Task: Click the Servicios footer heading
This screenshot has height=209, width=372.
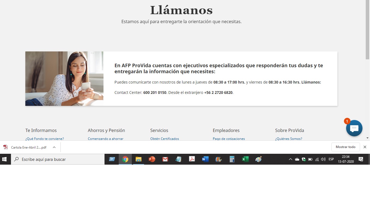Action: [159, 130]
